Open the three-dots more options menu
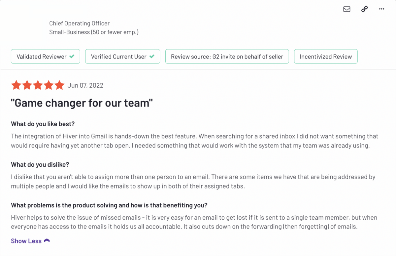Screen dimensions: 396x256 [x=382, y=9]
